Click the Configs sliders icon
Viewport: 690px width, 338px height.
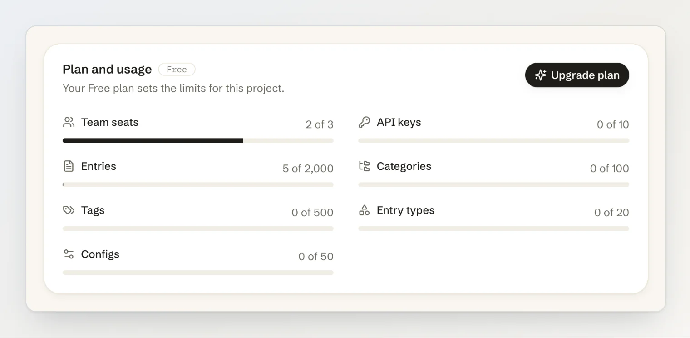pyautogui.click(x=69, y=254)
